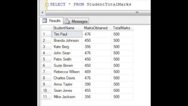Click the query editor horizontal scrollbar thumb
This screenshot has width=188, height=106.
[x=98, y=13]
